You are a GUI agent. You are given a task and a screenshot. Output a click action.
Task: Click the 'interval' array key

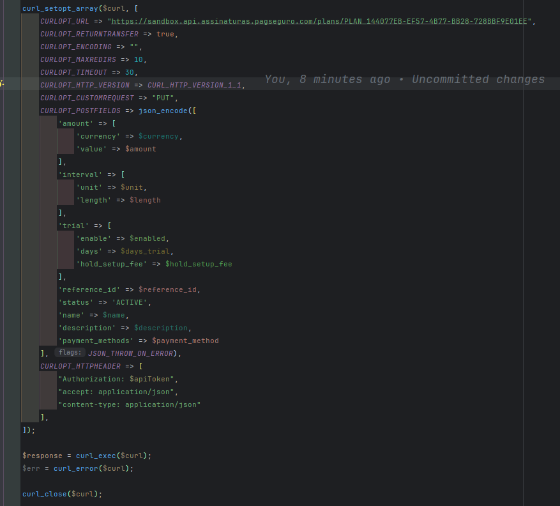click(x=80, y=174)
